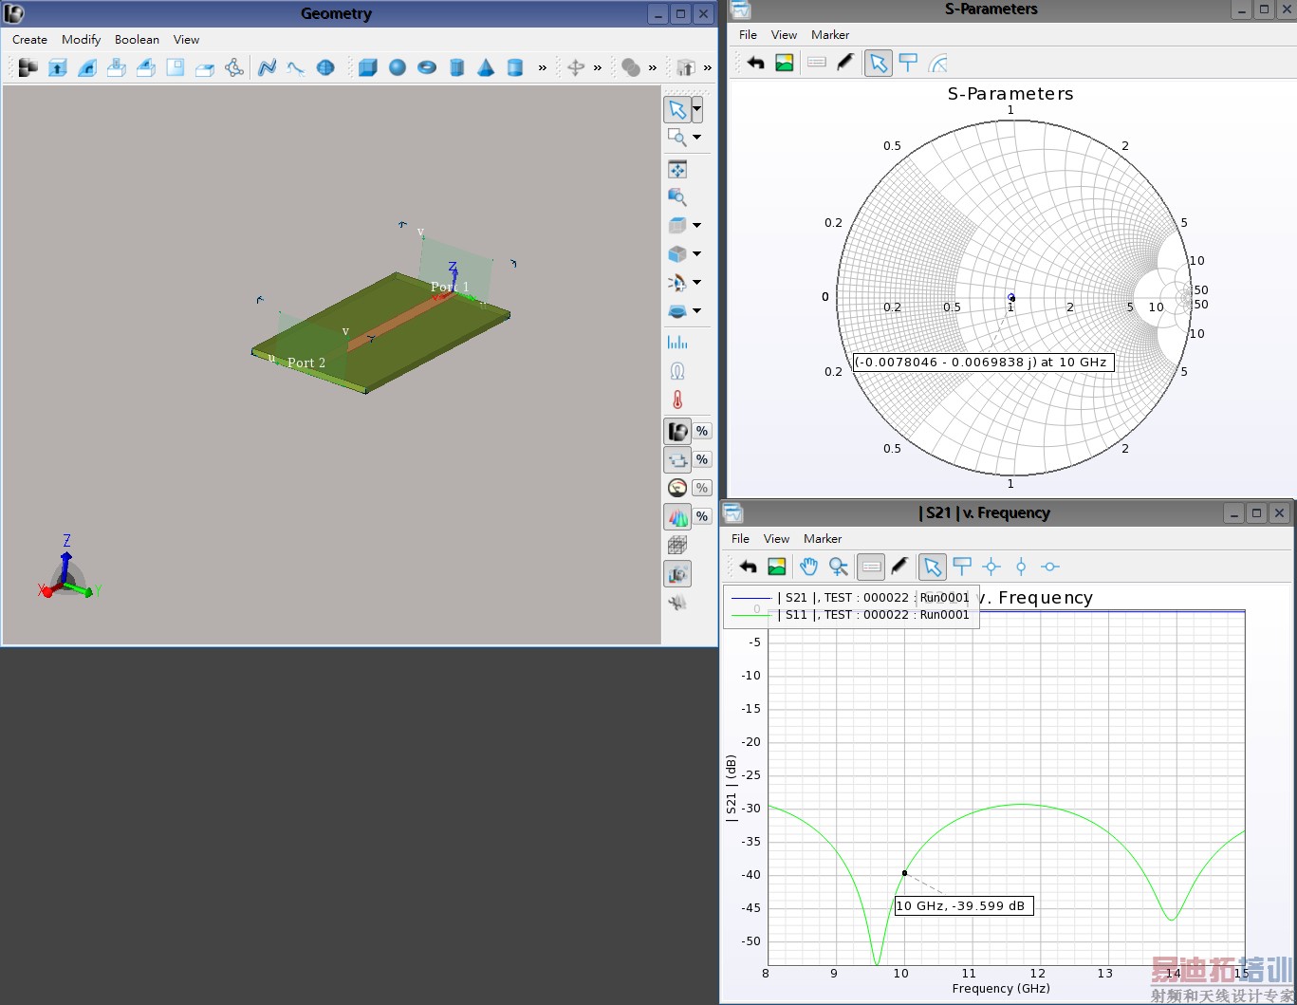Toggle the parts visibility button in sidebar
Viewport: 1297px width, 1005px height.
[x=677, y=431]
